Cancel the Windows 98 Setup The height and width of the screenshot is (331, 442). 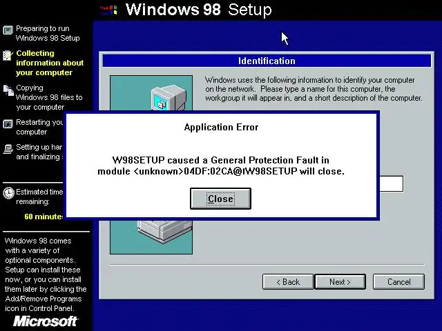[x=398, y=282]
